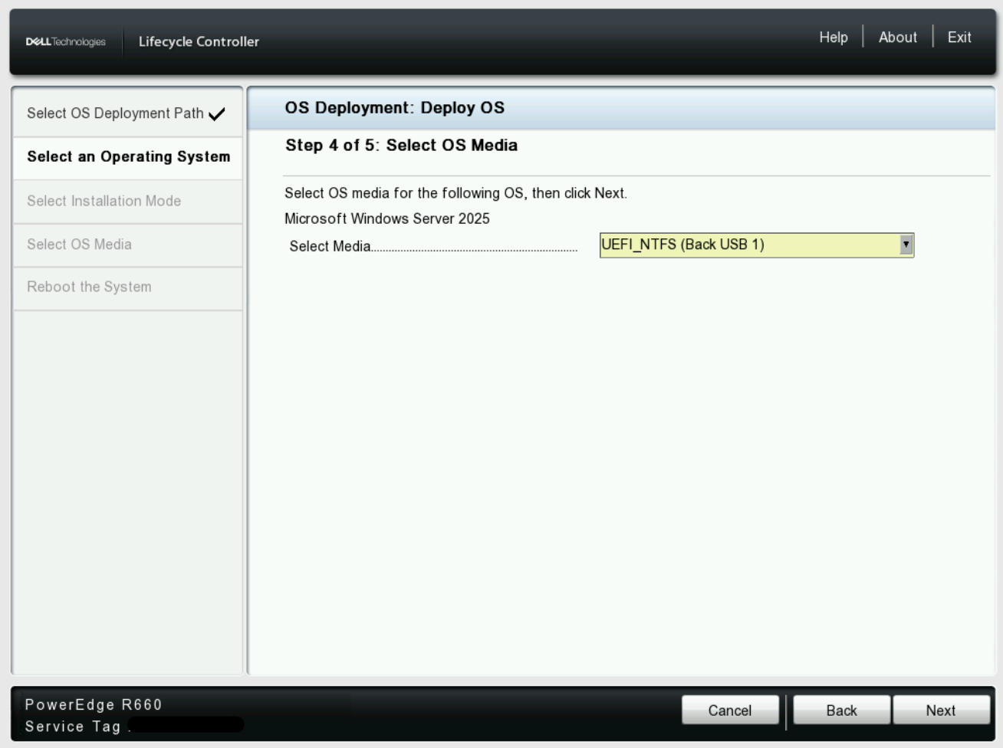Click the 'Select Media' label
Viewport: 1003px width, 748px height.
(330, 246)
